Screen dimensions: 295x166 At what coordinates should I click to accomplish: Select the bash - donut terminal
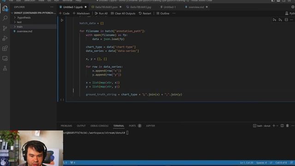[x=261, y=125]
